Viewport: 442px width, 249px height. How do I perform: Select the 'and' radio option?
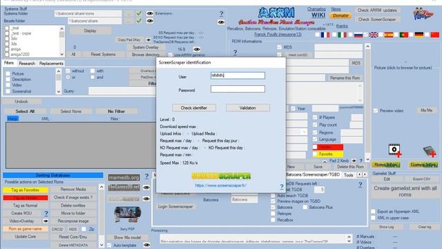93,77
